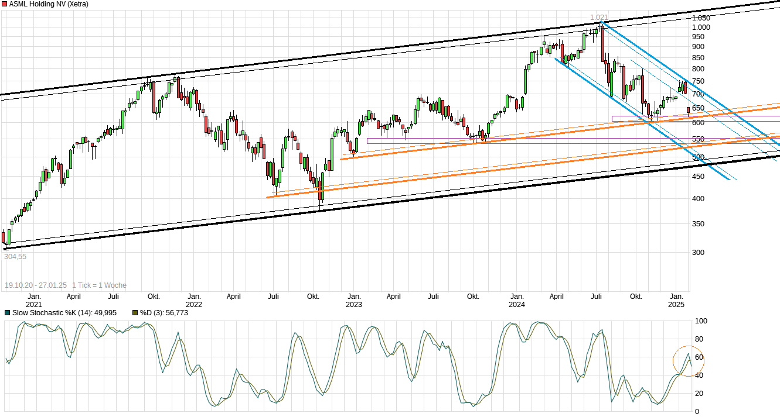Image resolution: width=780 pixels, height=417 pixels.
Task: Select the Jan. 2021 axis label
Action: pos(34,300)
